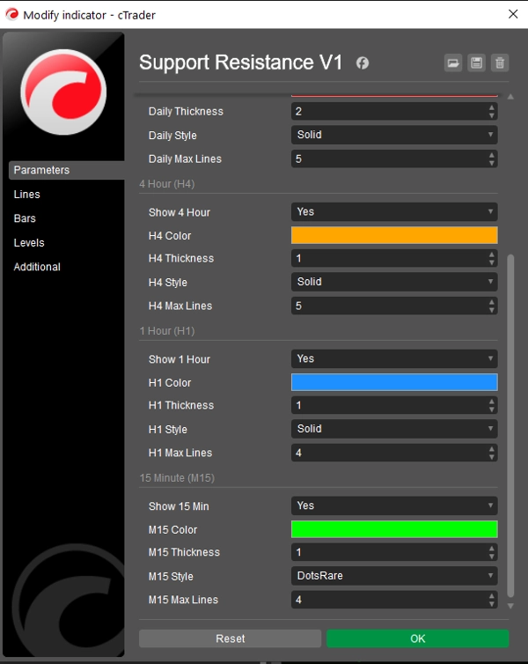Image resolution: width=528 pixels, height=664 pixels.
Task: Open the Show 15 Min dropdown
Action: coord(394,505)
